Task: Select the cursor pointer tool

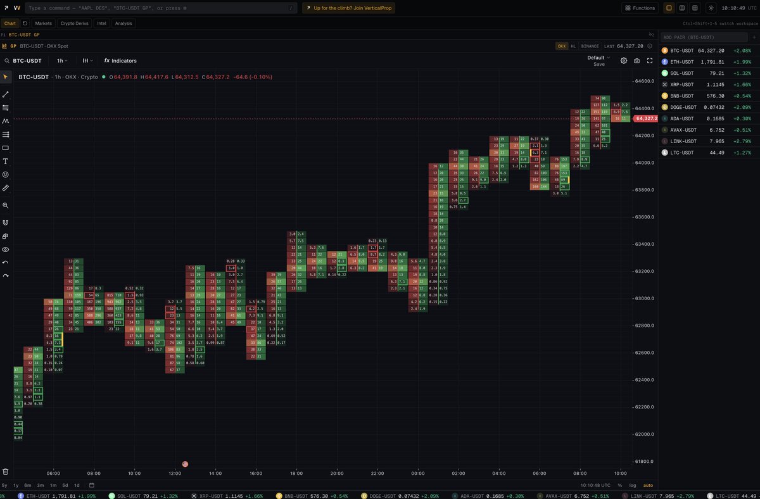Action: point(6,77)
